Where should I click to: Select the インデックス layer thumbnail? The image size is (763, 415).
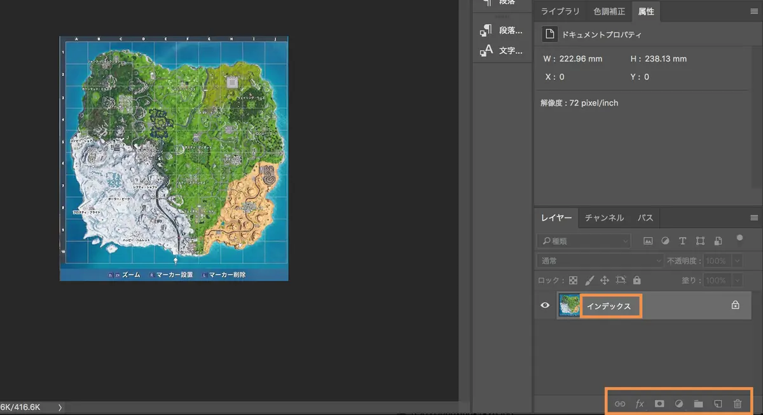pyautogui.click(x=568, y=306)
